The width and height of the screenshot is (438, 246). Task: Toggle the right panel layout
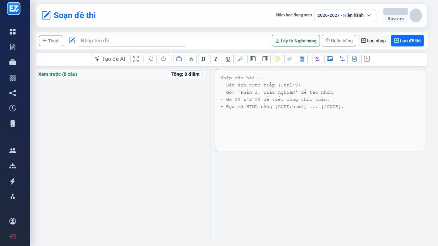point(265,59)
